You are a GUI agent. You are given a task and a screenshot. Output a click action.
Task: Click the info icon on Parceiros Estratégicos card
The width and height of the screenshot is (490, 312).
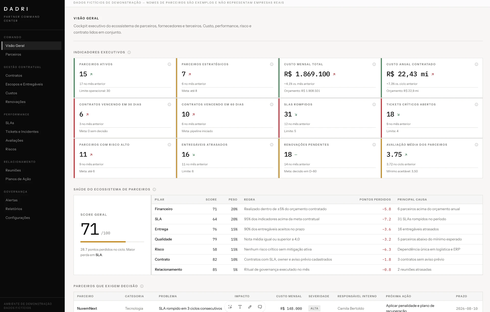[x=272, y=64]
